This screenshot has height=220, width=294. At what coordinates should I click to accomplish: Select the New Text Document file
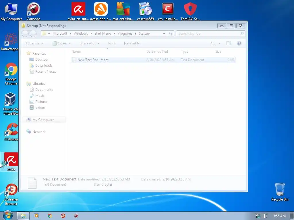pyautogui.click(x=153, y=60)
